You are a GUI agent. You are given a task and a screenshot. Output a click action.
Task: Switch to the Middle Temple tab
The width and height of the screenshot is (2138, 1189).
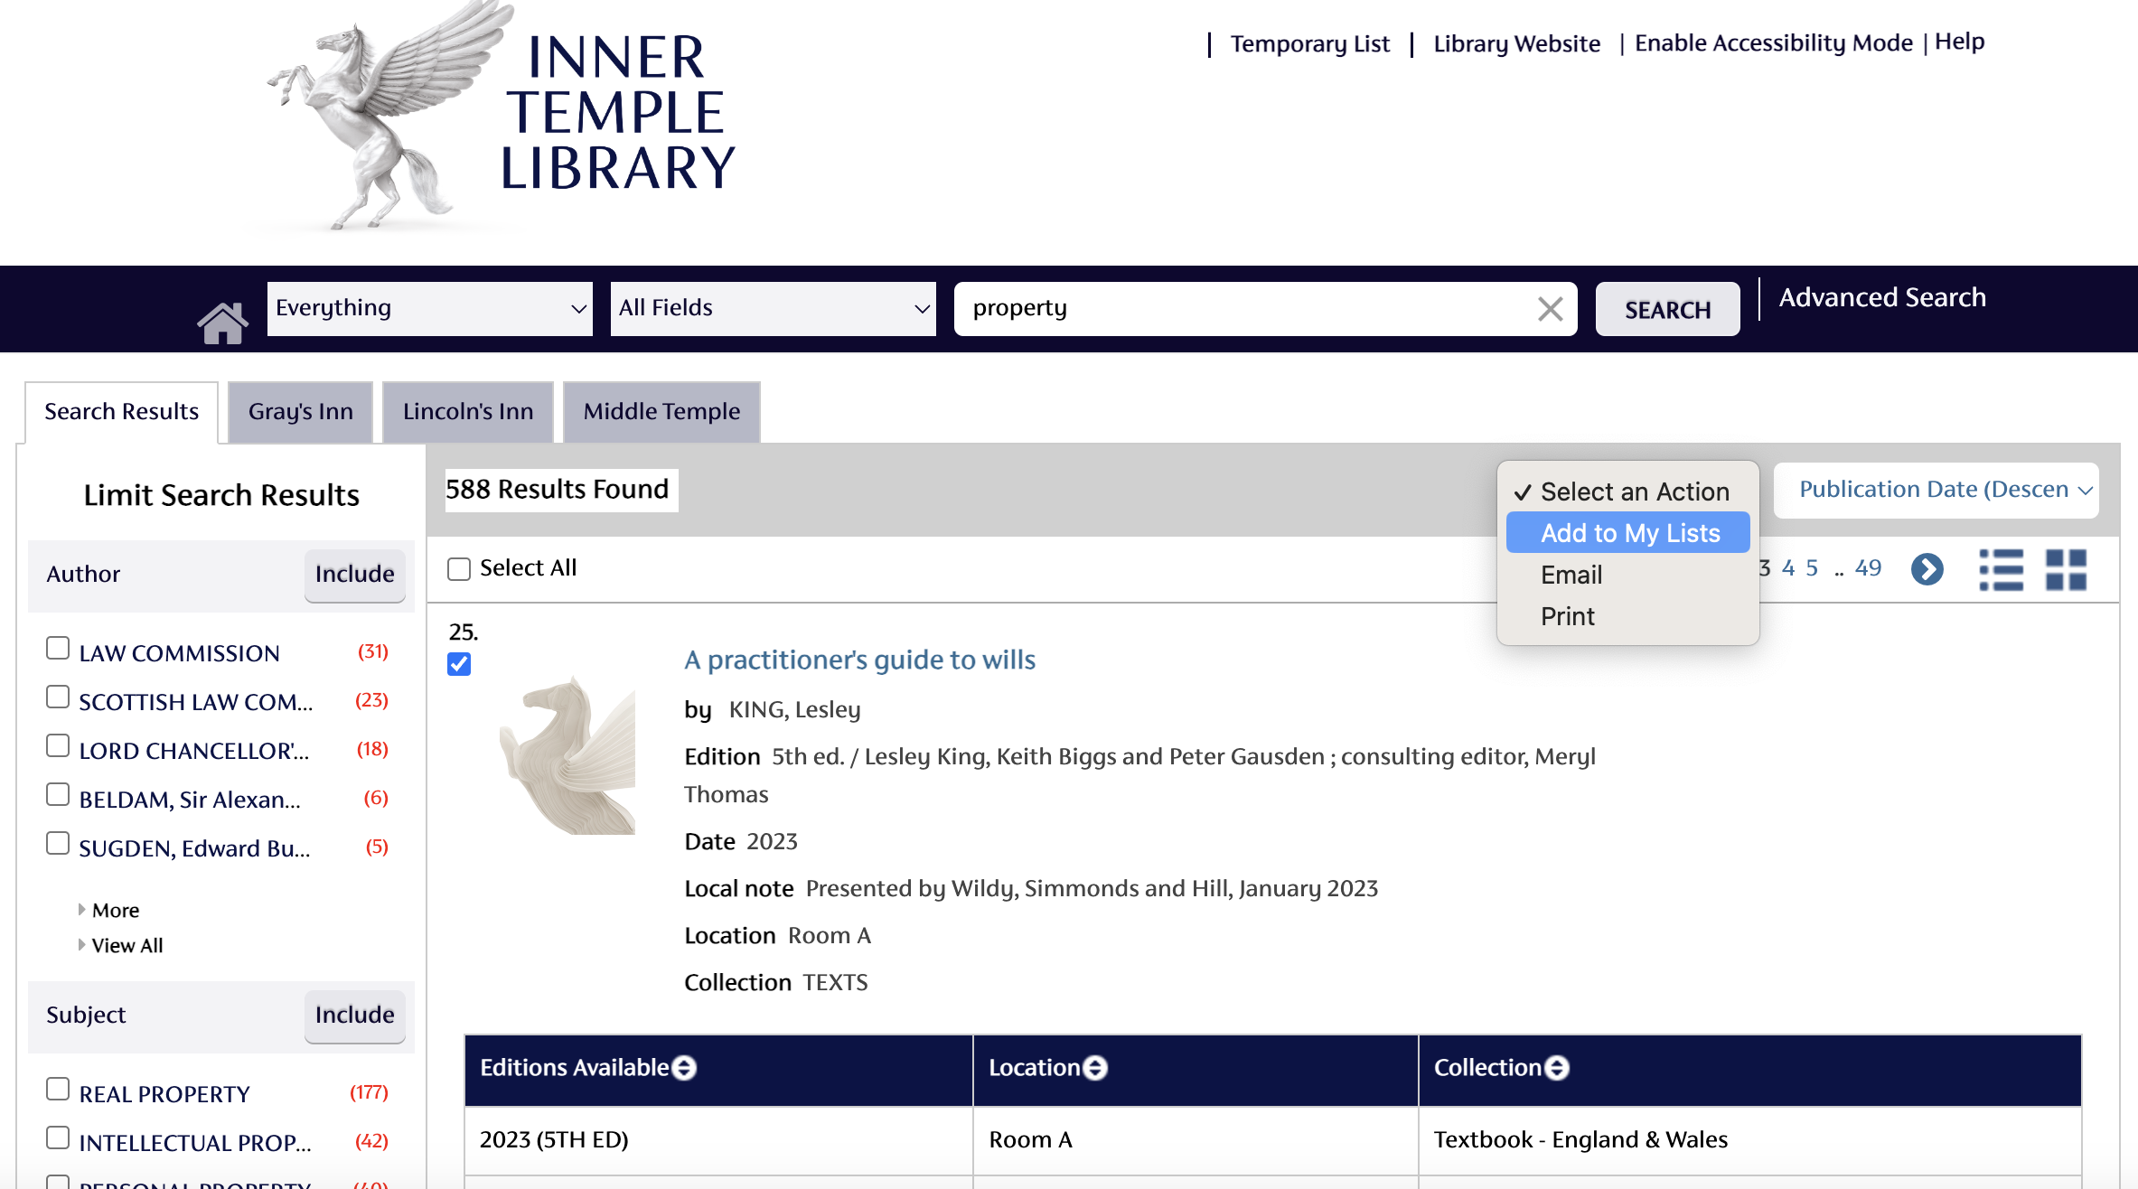661,412
